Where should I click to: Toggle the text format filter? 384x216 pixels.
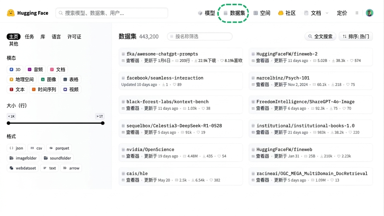pos(50,168)
